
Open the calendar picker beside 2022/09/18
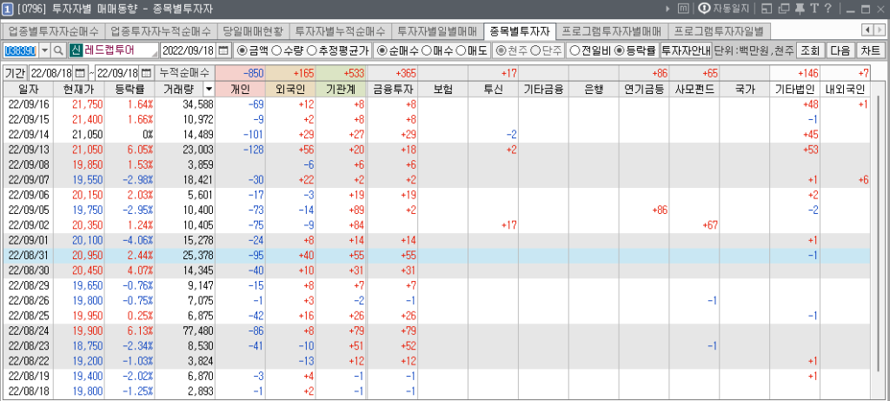(223, 50)
